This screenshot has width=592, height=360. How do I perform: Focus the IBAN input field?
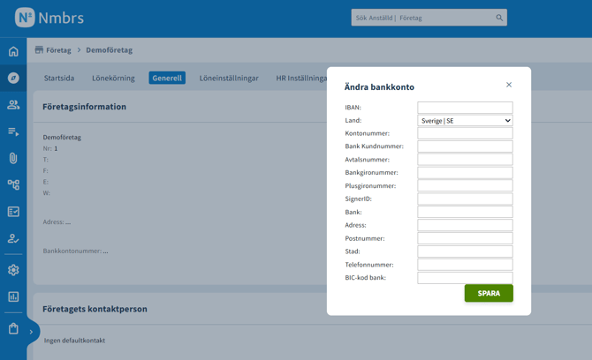click(x=465, y=108)
